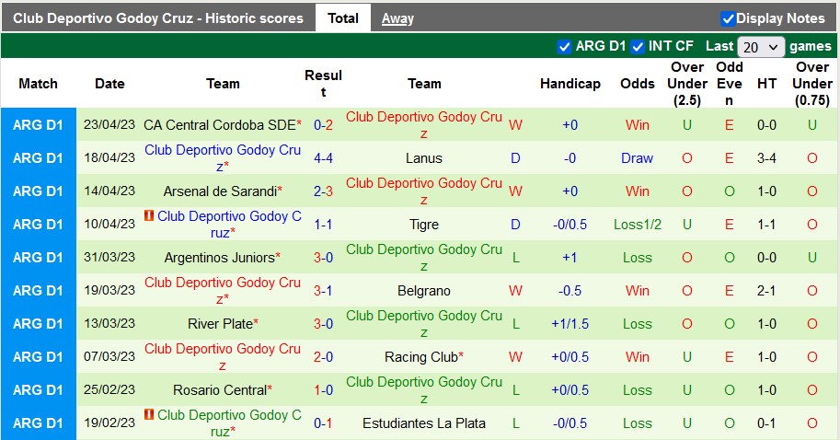The height and width of the screenshot is (440, 840).
Task: Click the ARG D1 label for the 23/04/23 match
Action: coord(38,125)
